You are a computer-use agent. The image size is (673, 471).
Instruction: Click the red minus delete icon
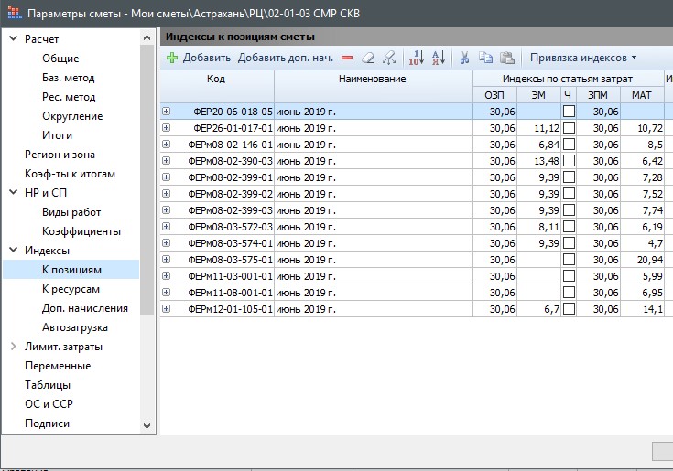click(347, 58)
